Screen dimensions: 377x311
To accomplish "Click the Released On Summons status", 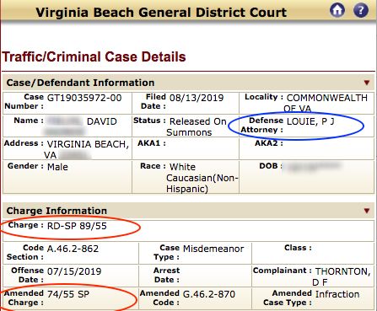I will tap(197, 127).
